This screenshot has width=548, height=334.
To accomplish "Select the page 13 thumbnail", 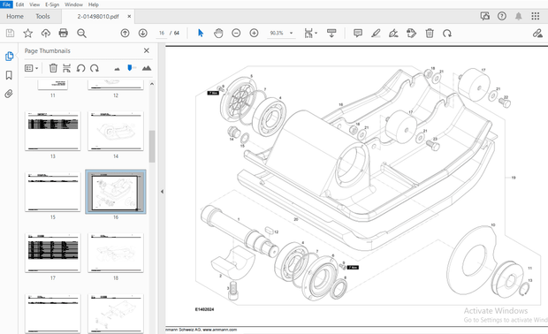I will (53, 131).
